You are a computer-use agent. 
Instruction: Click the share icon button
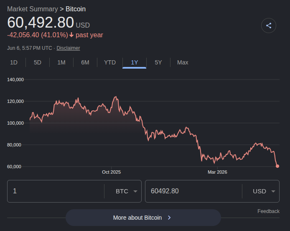coord(269,26)
